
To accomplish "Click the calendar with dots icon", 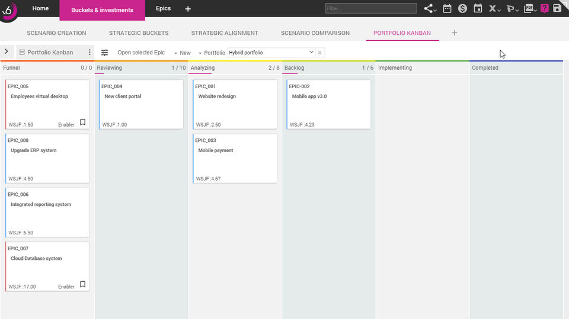I will (x=447, y=8).
